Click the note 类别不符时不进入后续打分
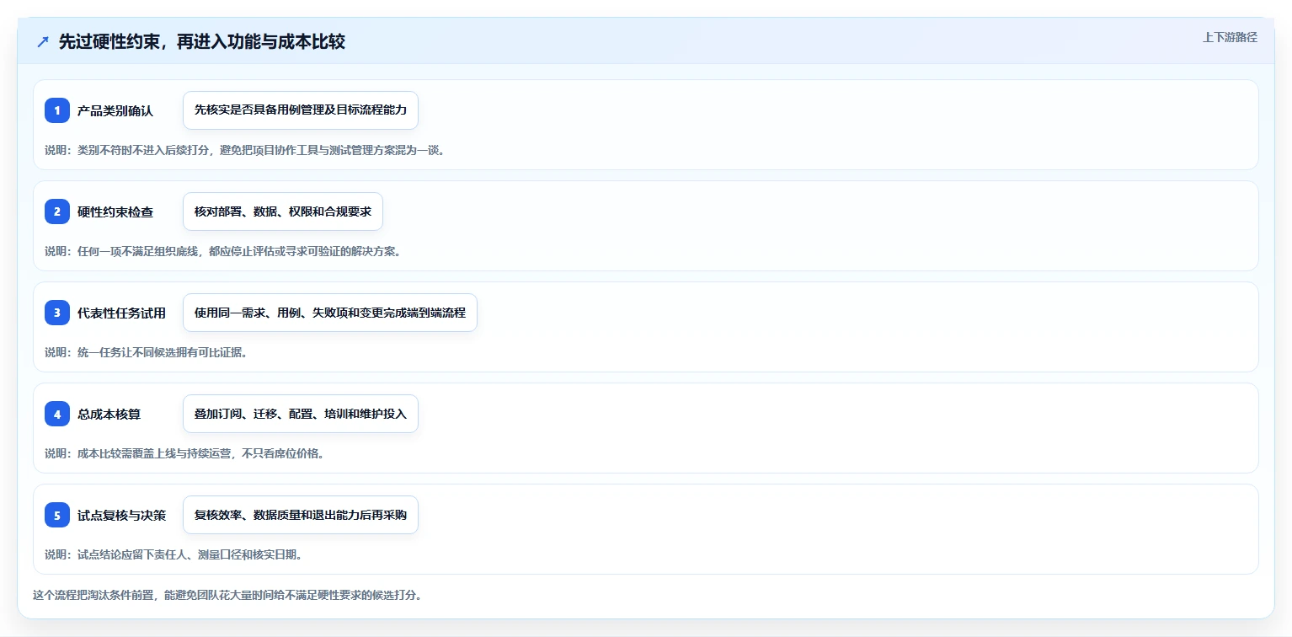Viewport: 1292px width, 637px height. (244, 150)
